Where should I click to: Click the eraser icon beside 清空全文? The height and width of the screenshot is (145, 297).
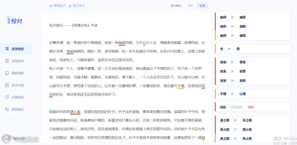coord(70,6)
